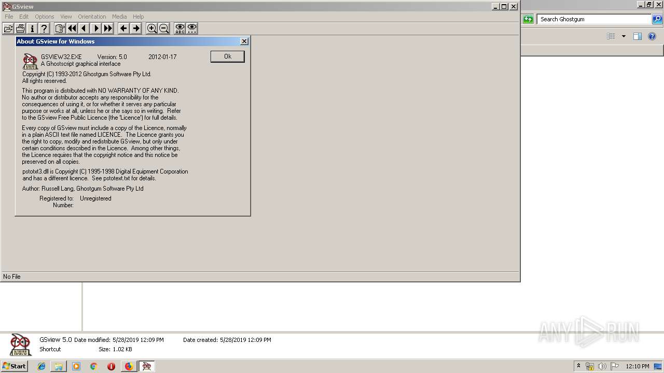This screenshot has width=664, height=373.
Task: Open Internet Explorer from the taskbar
Action: (41, 366)
